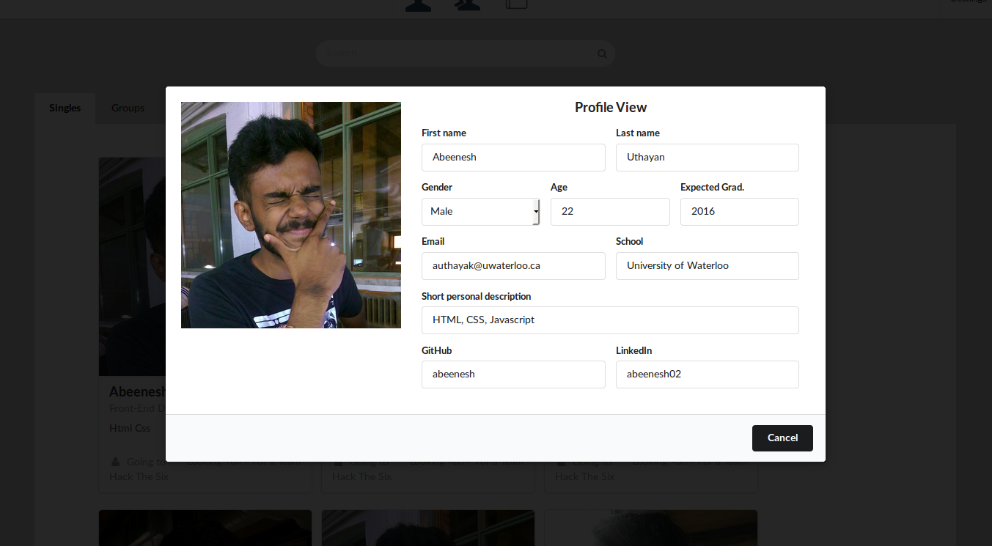The width and height of the screenshot is (992, 546).
Task: Click the Last name field with Uthayan
Action: click(x=707, y=157)
